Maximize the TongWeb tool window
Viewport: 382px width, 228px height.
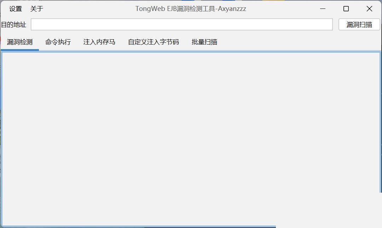(346, 9)
